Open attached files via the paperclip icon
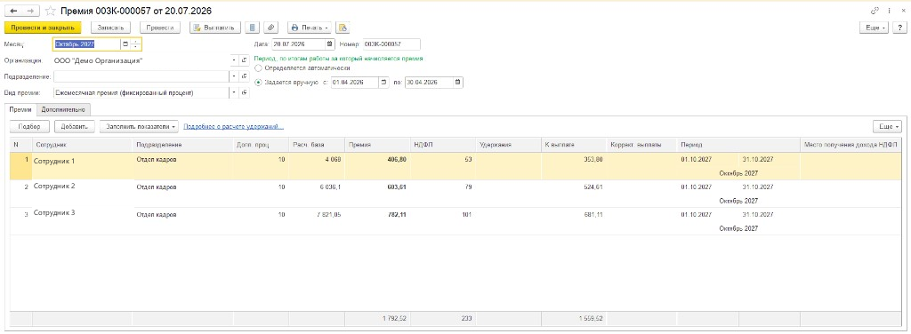This screenshot has height=334, width=911. coord(271,28)
